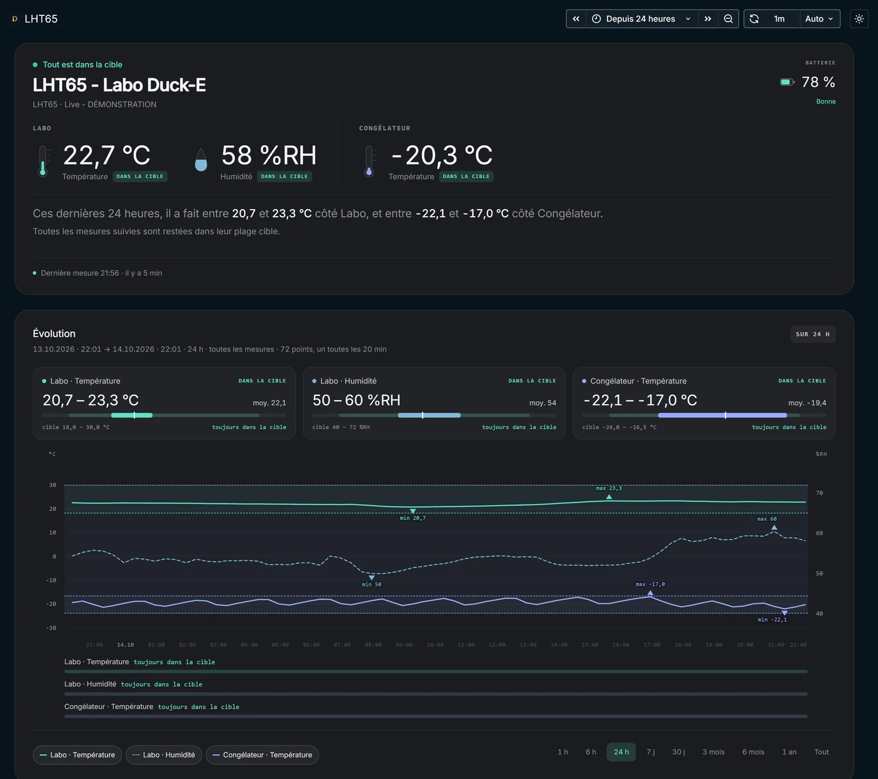Viewport: 878px width, 779px height.
Task: Shift time range backward with double-left arrows
Action: pos(576,19)
